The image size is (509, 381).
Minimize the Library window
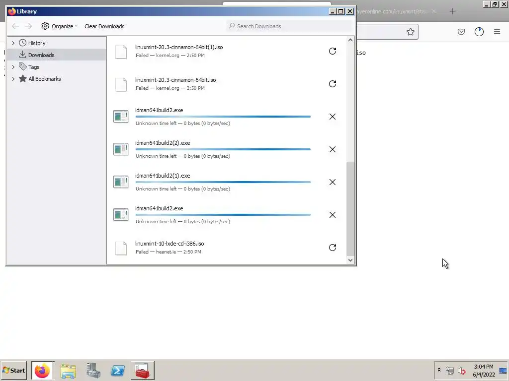click(333, 11)
